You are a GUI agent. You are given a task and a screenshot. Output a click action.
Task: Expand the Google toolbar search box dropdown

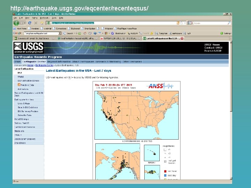coord(60,33)
